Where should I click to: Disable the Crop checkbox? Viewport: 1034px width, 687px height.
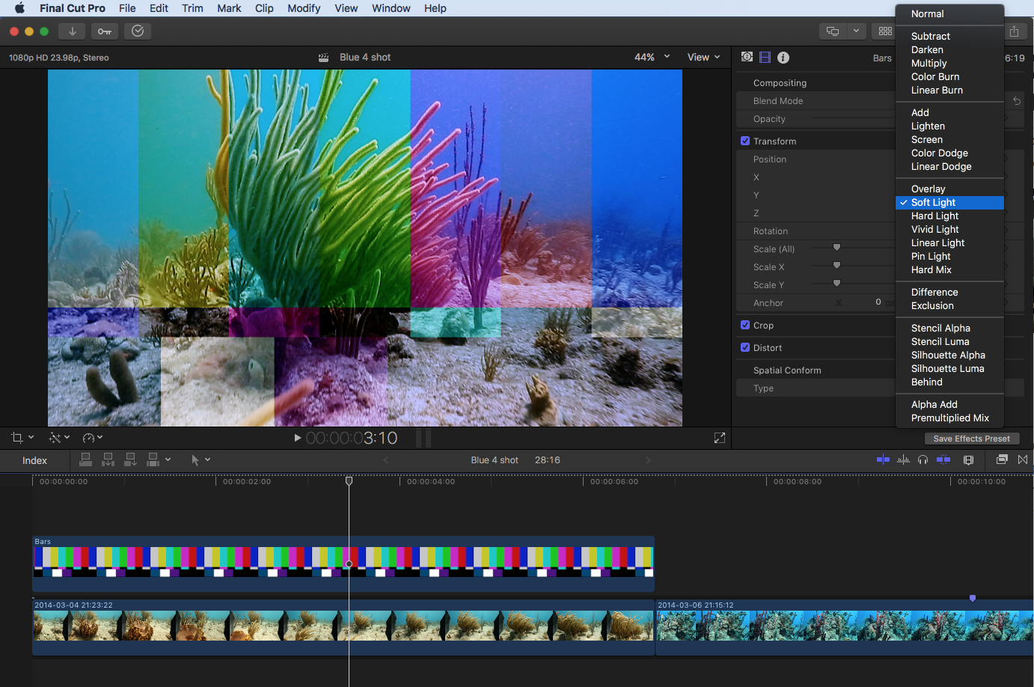(745, 325)
